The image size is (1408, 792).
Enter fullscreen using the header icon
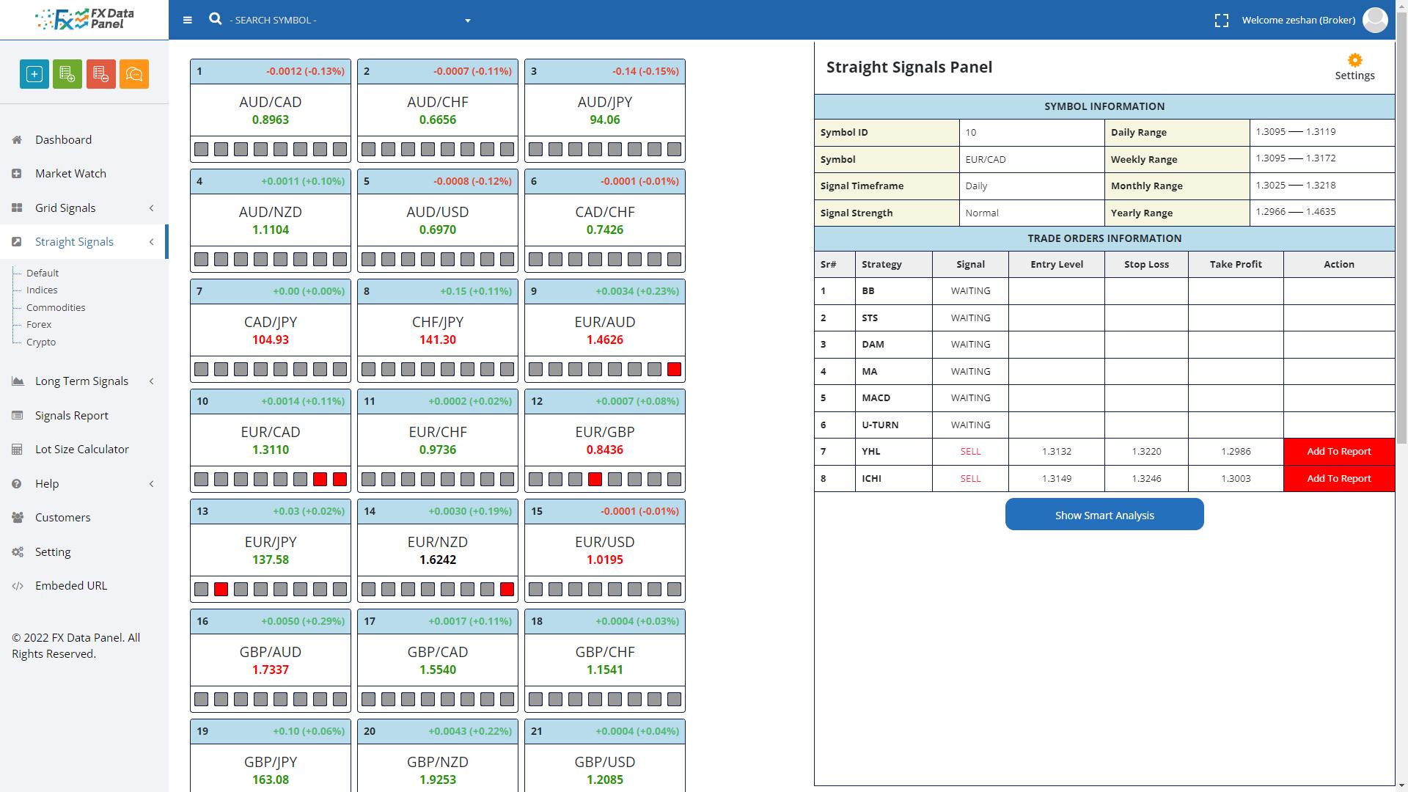[x=1222, y=21]
